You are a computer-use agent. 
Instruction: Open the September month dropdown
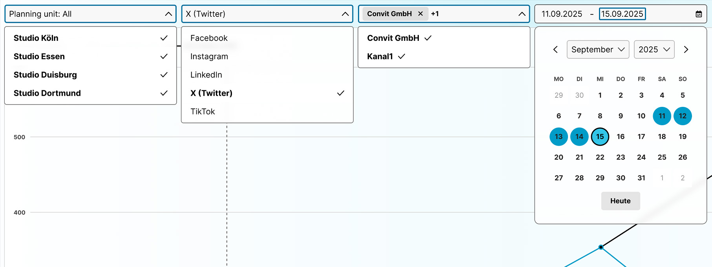pos(597,49)
